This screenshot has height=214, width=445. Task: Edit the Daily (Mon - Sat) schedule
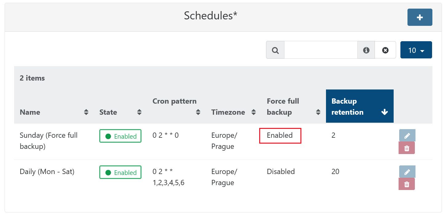tap(407, 172)
